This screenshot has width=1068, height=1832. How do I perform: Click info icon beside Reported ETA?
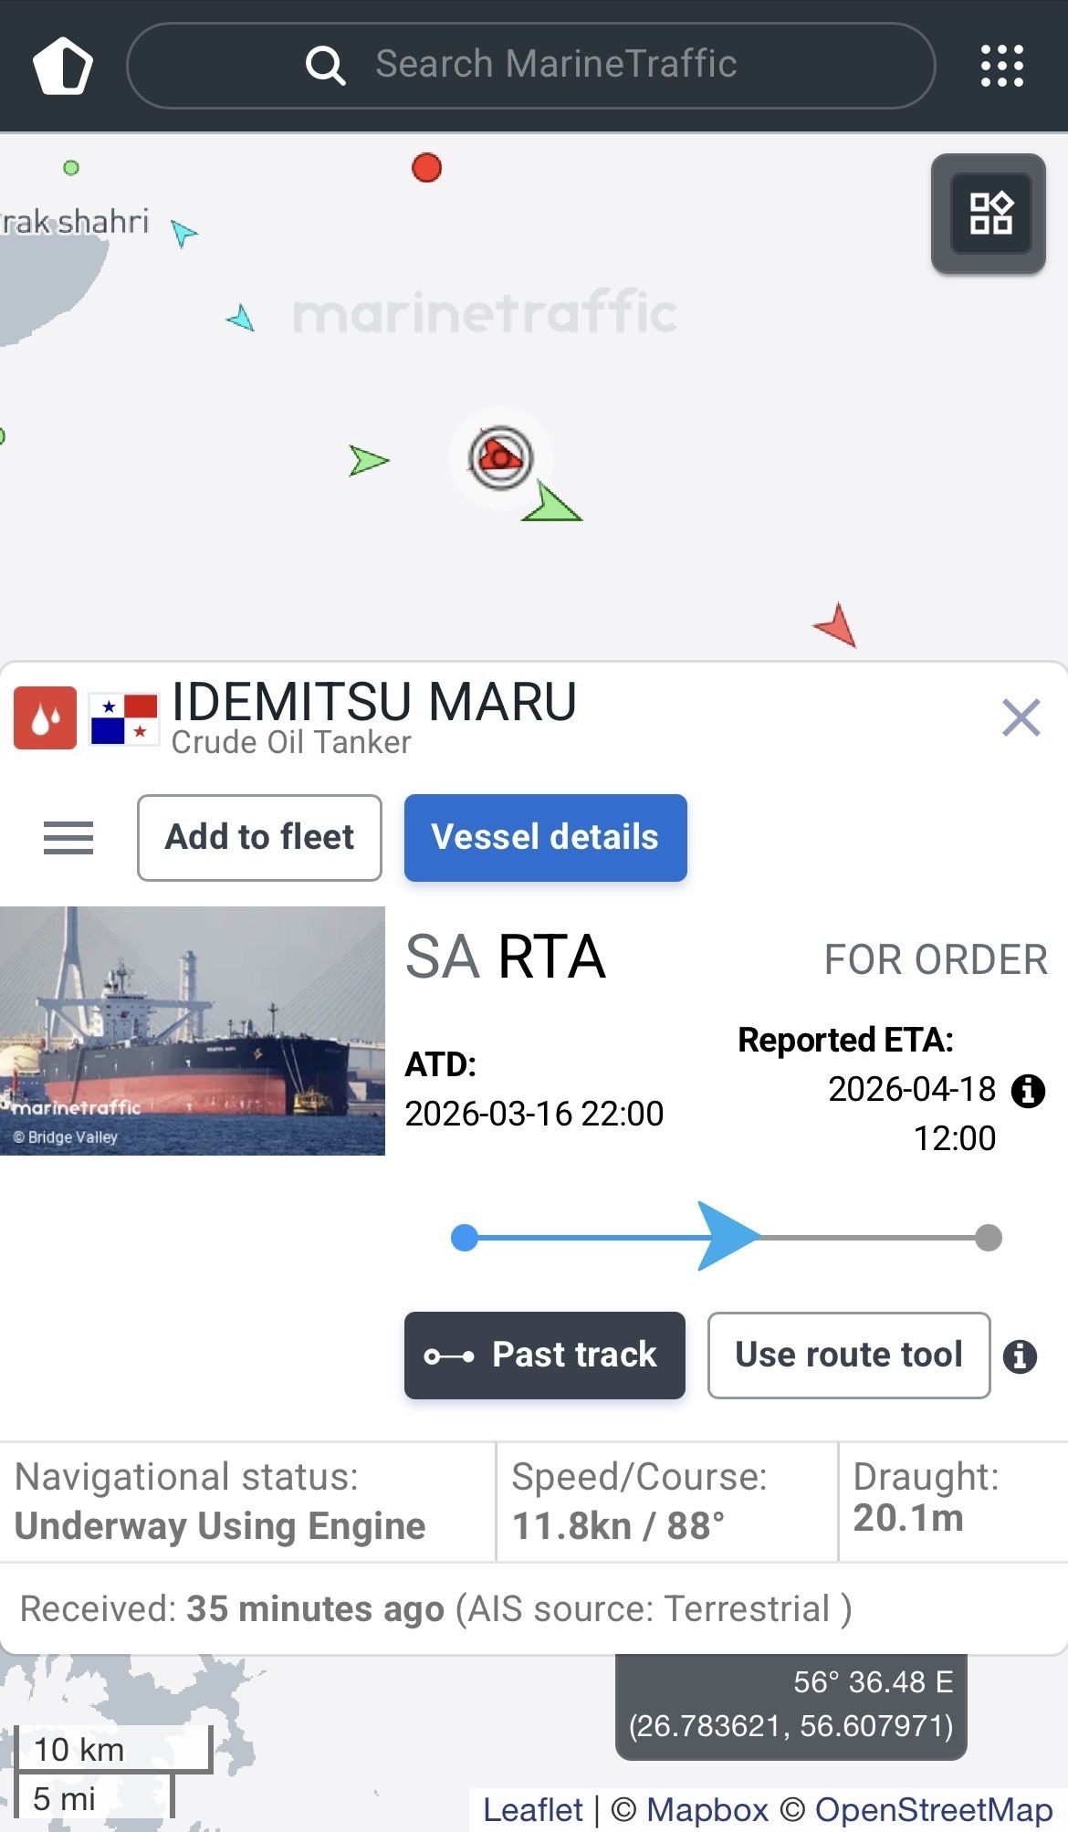[1028, 1090]
